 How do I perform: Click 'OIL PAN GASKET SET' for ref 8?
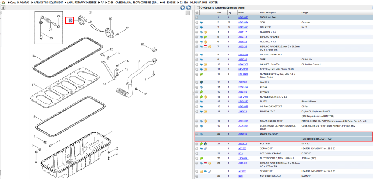[271, 55]
